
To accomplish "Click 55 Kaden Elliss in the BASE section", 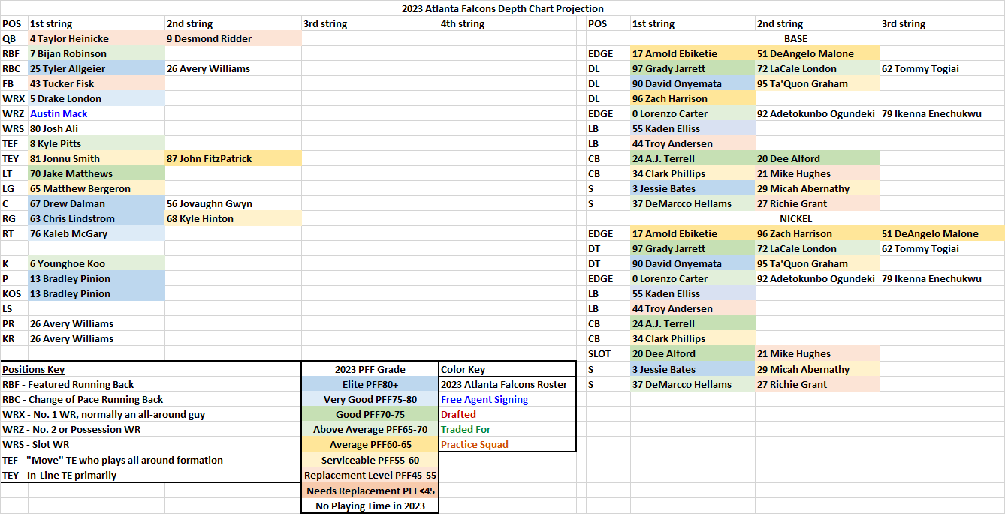I will [x=693, y=128].
